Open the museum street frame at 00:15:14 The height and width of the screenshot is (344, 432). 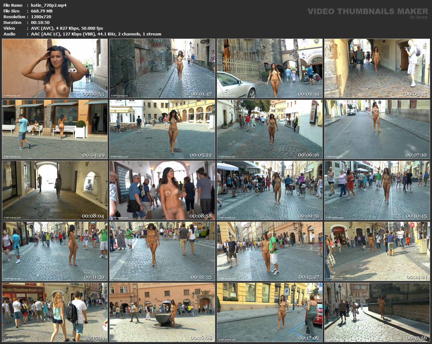pos(55,312)
